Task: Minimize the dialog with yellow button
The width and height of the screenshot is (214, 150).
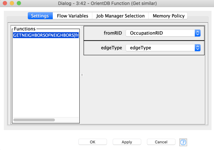Action: point(12,3)
